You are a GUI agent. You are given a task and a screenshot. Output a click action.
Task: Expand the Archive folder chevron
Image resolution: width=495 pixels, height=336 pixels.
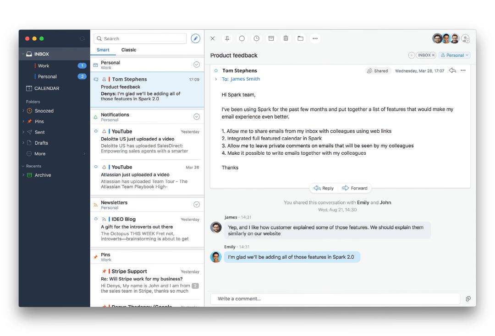pyautogui.click(x=23, y=175)
